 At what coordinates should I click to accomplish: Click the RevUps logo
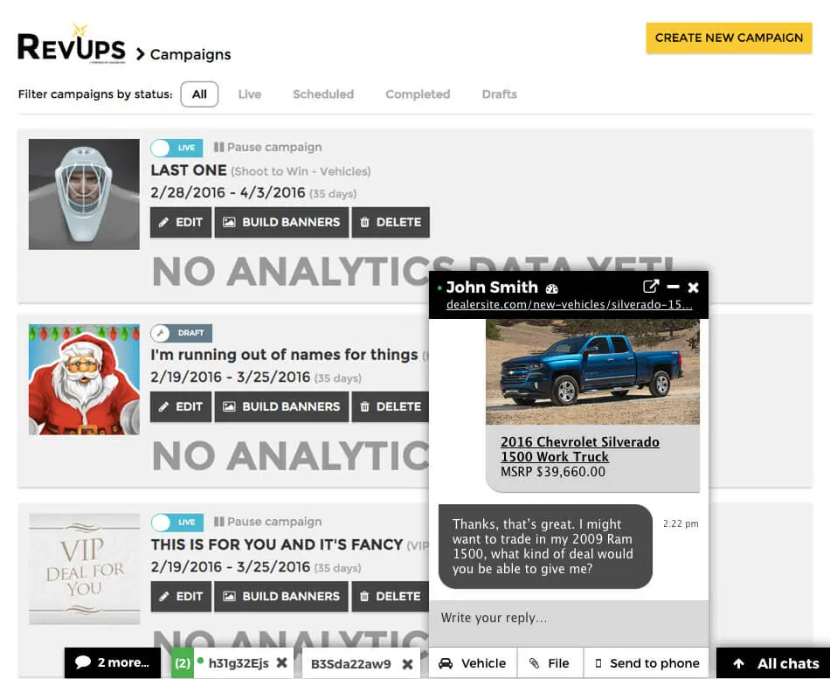click(x=72, y=45)
